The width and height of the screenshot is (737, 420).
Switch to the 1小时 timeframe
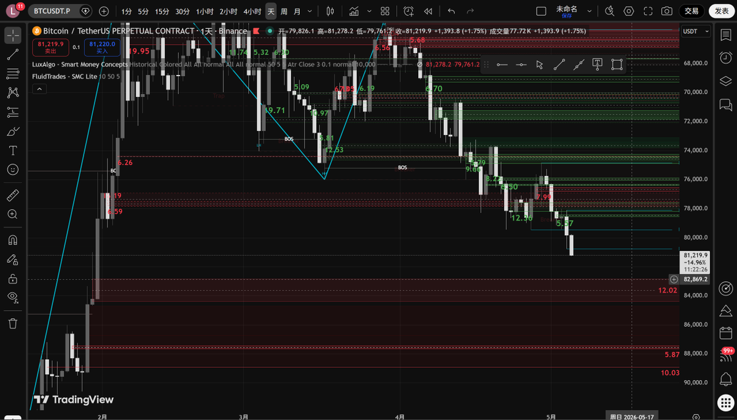pyautogui.click(x=205, y=11)
